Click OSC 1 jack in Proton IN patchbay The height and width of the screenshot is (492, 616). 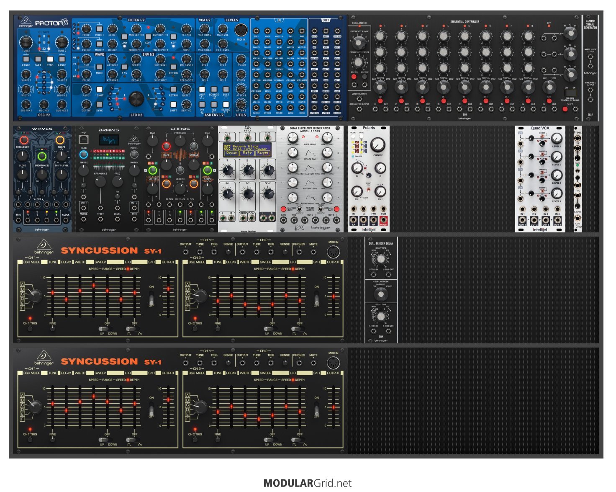point(256,31)
